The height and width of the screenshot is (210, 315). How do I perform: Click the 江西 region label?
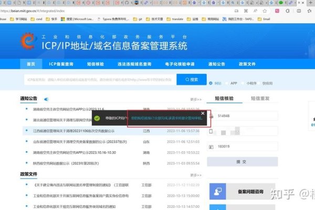146,131
